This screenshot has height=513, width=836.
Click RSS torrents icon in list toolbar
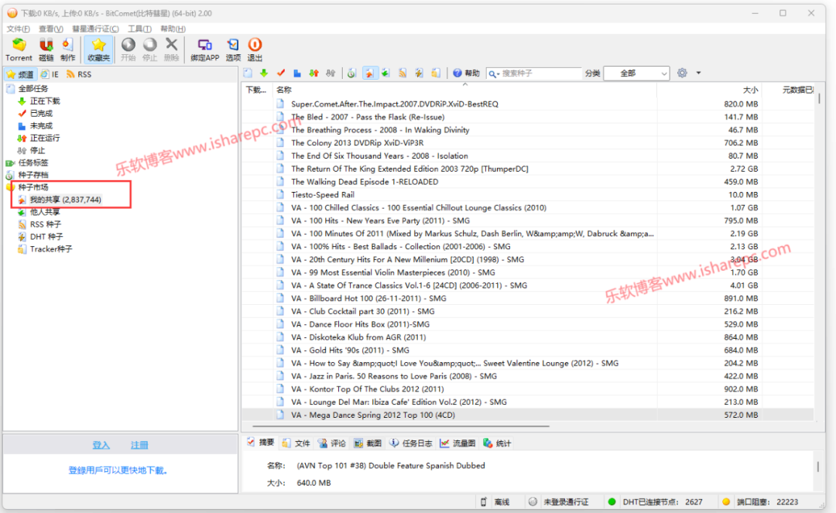403,73
